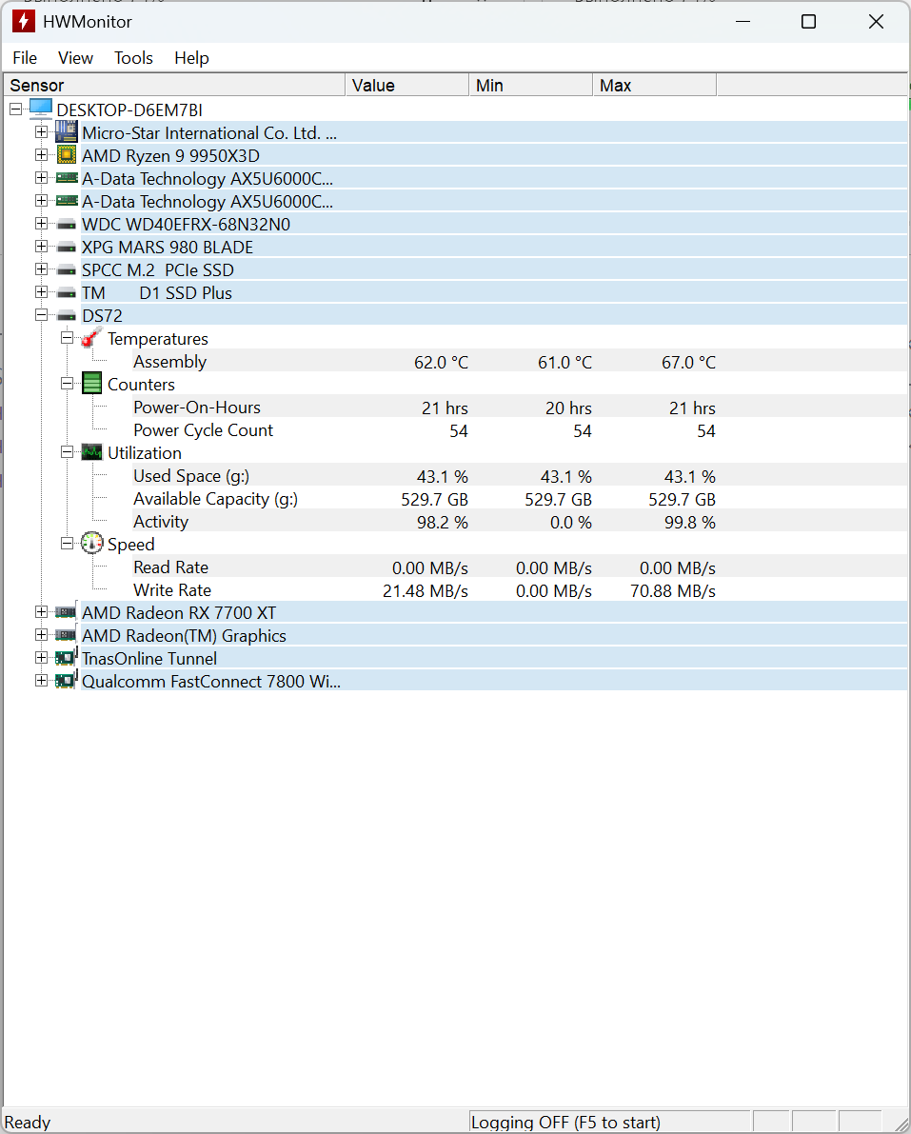
Task: Click the Ready status bar text
Action: (28, 1123)
